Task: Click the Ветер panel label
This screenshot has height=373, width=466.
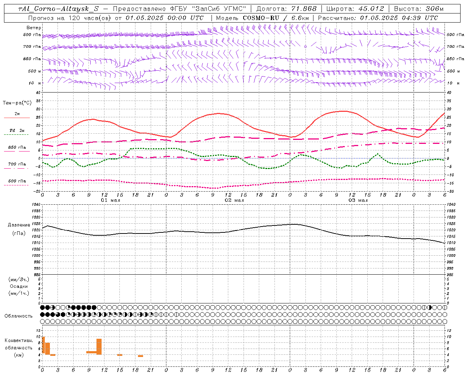Action: pos(34,28)
